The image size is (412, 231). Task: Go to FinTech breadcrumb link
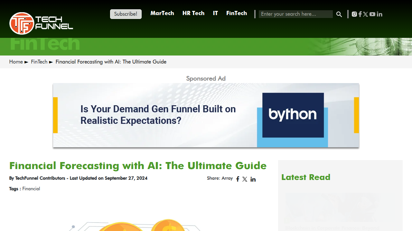point(39,62)
